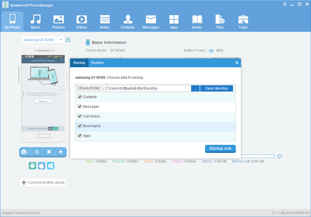This screenshot has height=217, width=311.
Task: Uncheck the Messages backup checkbox
Action: (79, 107)
